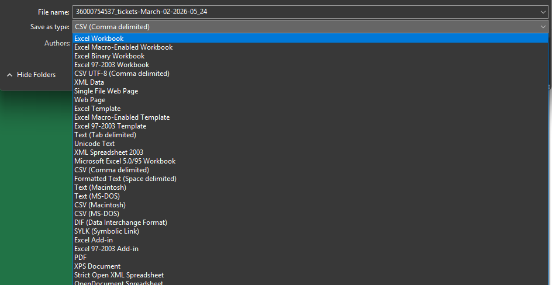552x285 pixels.
Task: Select CSV (Comma delimited) in list
Action: [310, 170]
